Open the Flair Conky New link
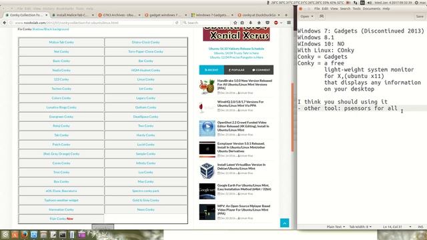 click(x=61, y=219)
